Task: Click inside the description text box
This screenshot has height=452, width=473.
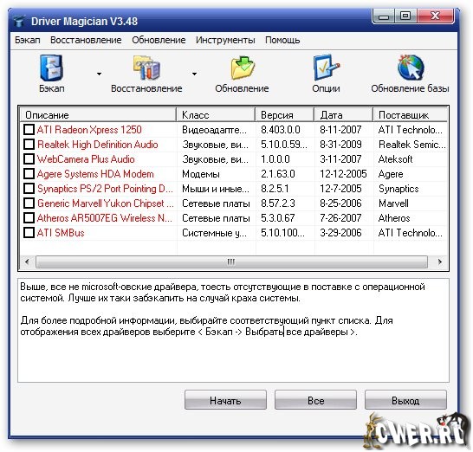Action: (233, 331)
